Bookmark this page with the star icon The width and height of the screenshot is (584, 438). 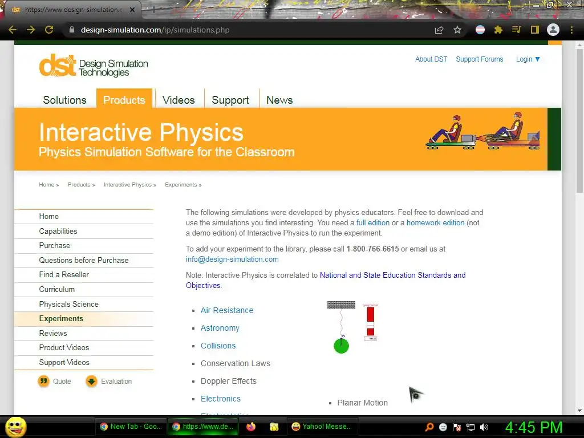pos(457,30)
